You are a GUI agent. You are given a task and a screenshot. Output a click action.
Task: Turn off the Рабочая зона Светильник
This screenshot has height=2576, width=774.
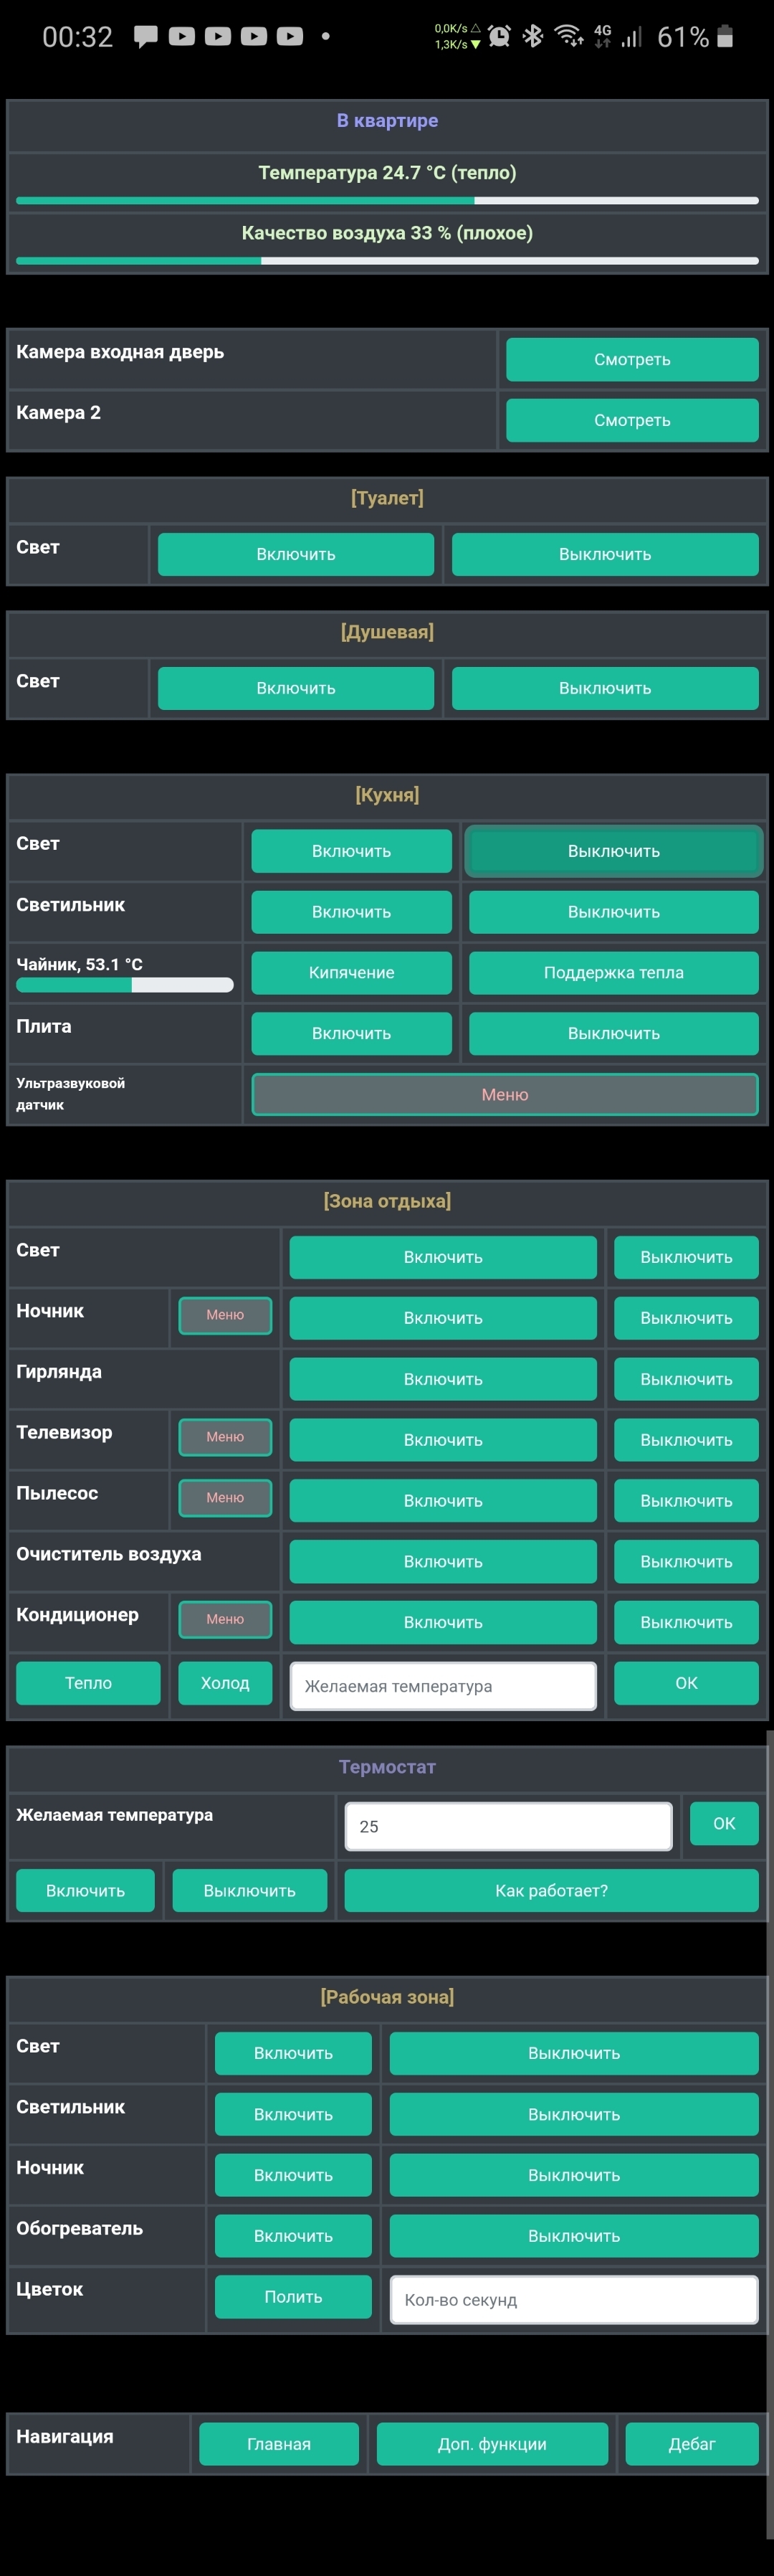pos(574,2115)
